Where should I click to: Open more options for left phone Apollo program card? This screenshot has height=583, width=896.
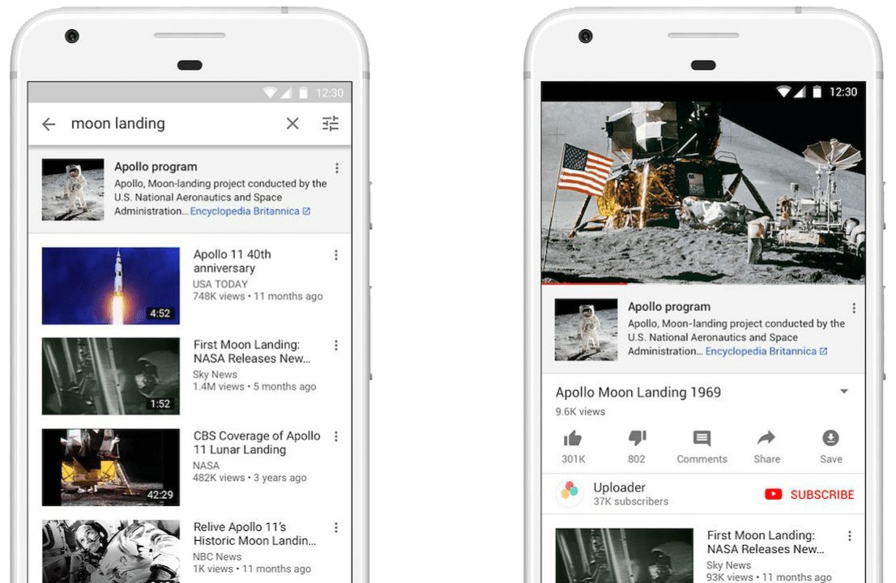coord(337,168)
